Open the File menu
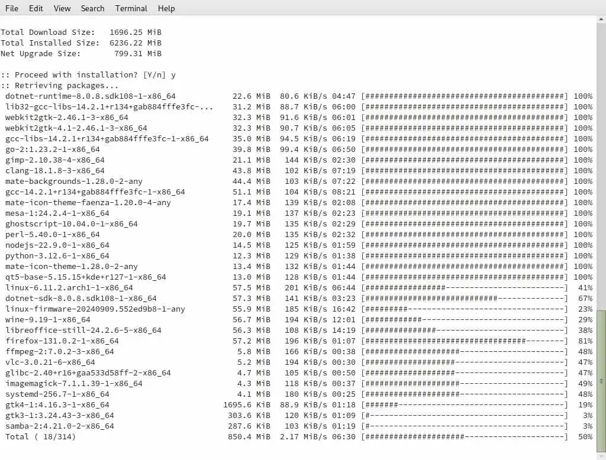 pyautogui.click(x=12, y=8)
